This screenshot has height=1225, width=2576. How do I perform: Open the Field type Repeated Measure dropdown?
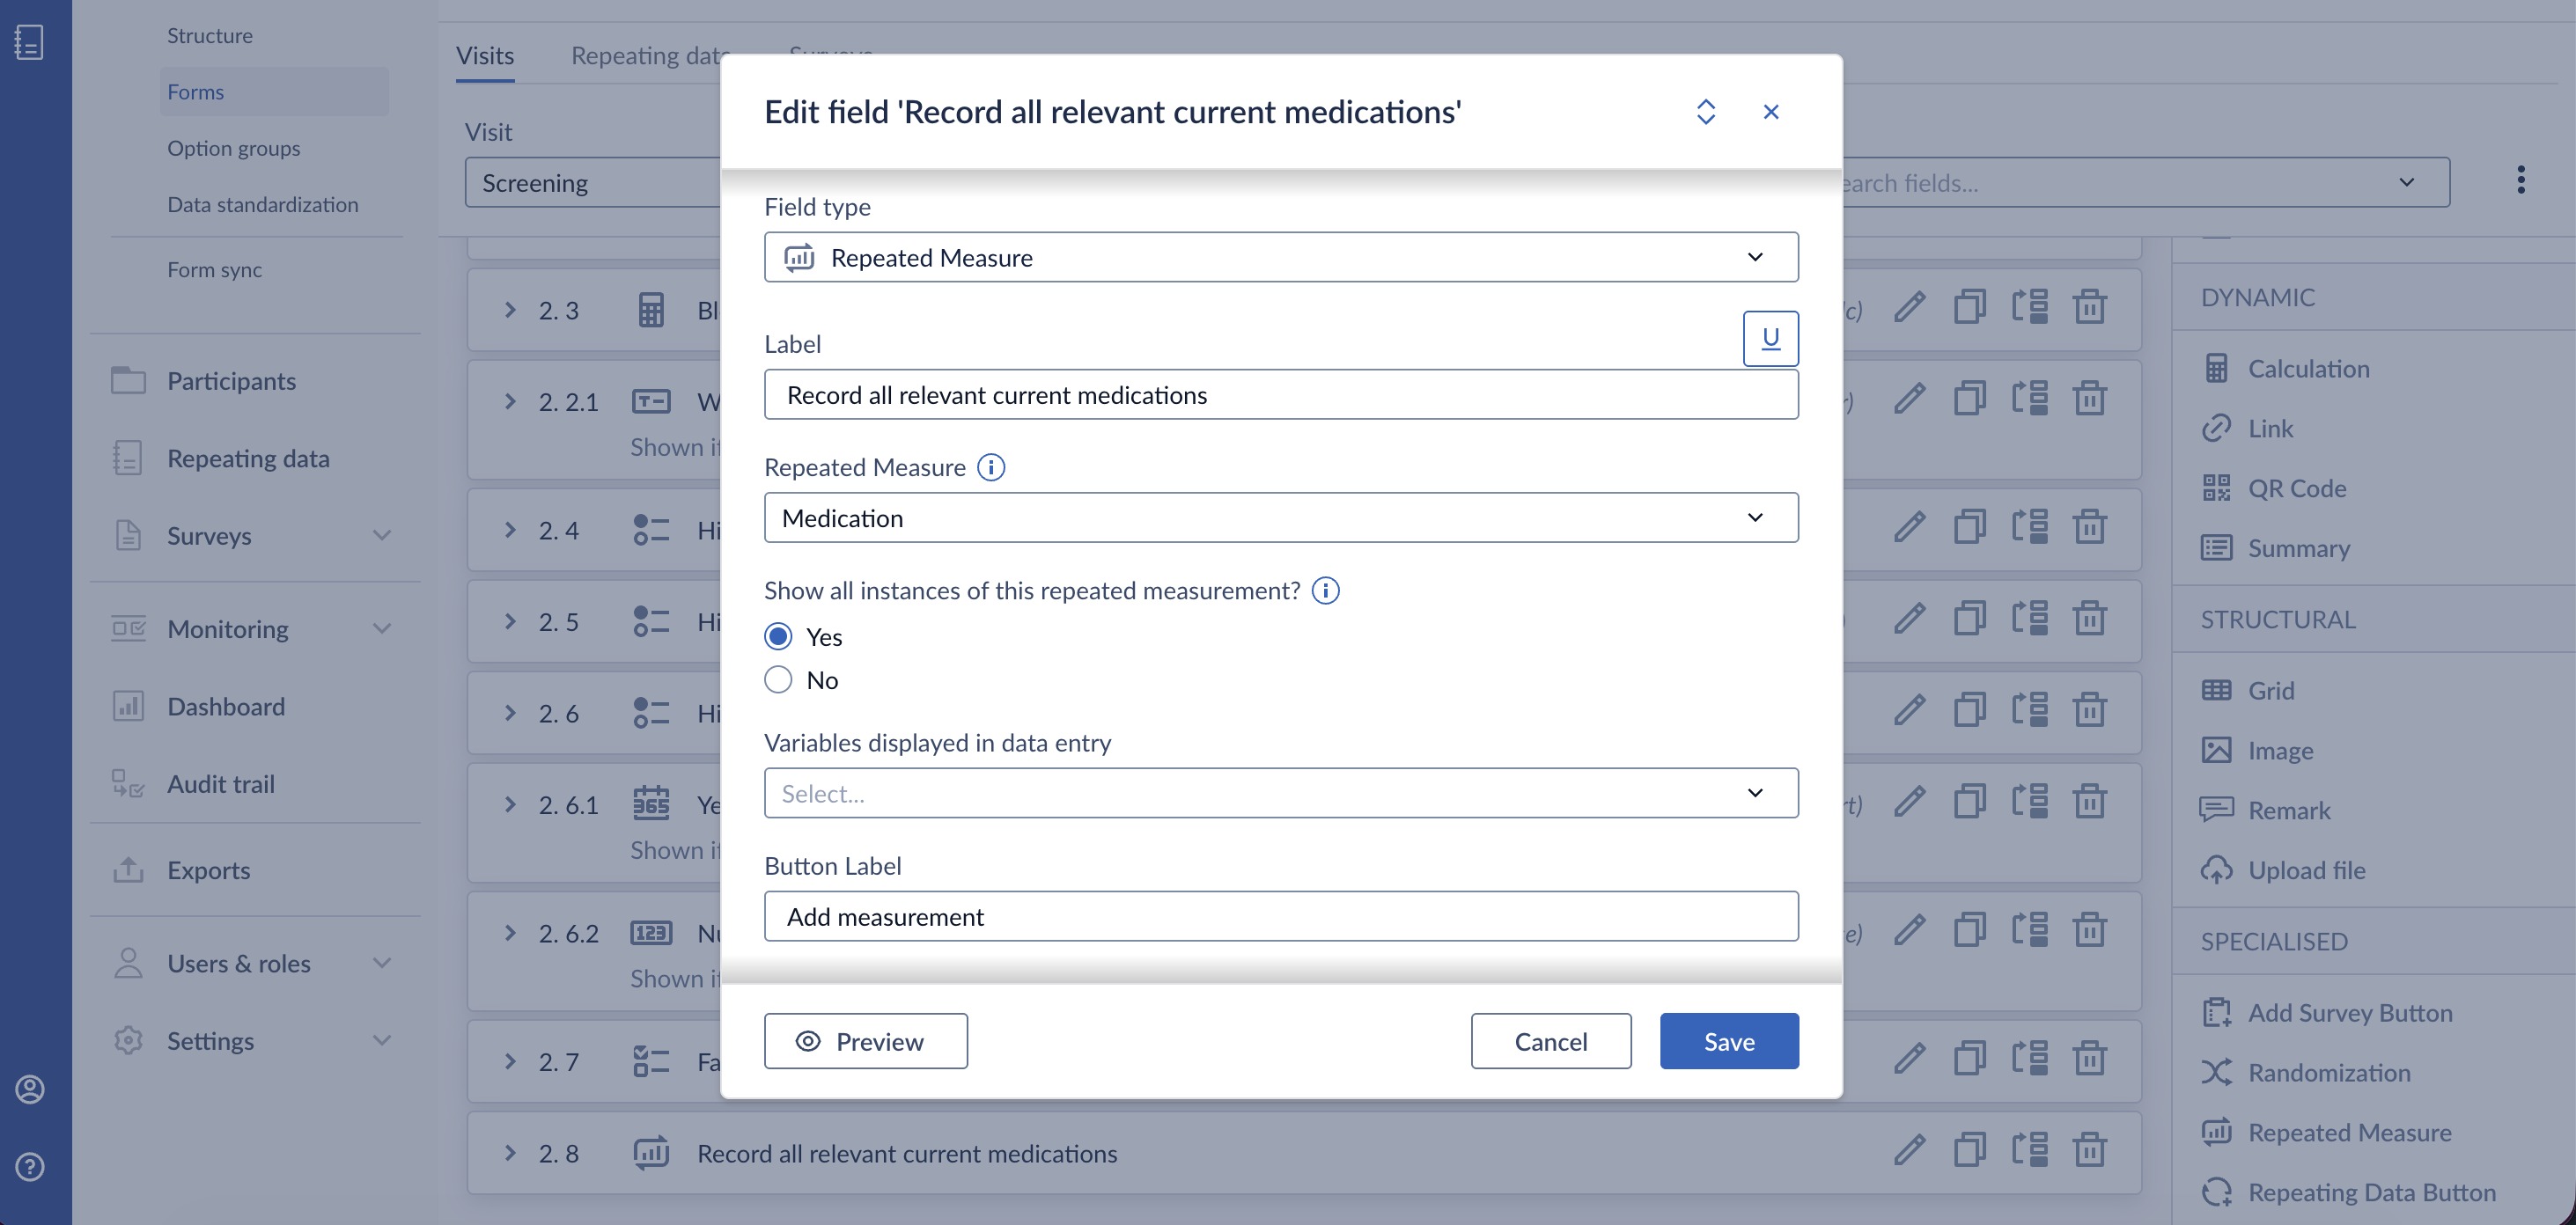click(1281, 257)
